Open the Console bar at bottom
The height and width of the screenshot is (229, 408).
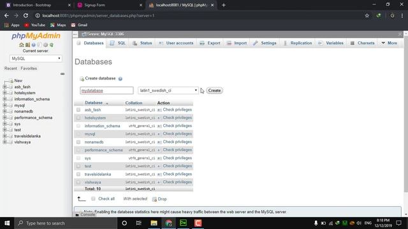(85, 215)
